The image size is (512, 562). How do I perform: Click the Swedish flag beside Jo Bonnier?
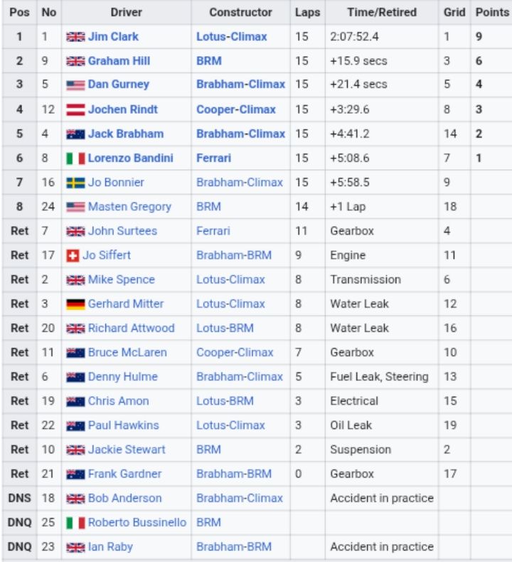coord(75,183)
